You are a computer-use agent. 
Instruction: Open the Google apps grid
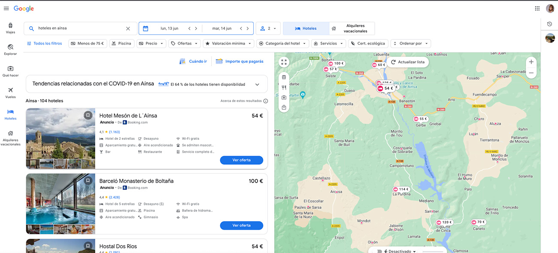[x=537, y=9]
